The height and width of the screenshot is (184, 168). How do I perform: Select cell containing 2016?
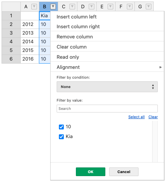pyautogui.click(x=30, y=59)
